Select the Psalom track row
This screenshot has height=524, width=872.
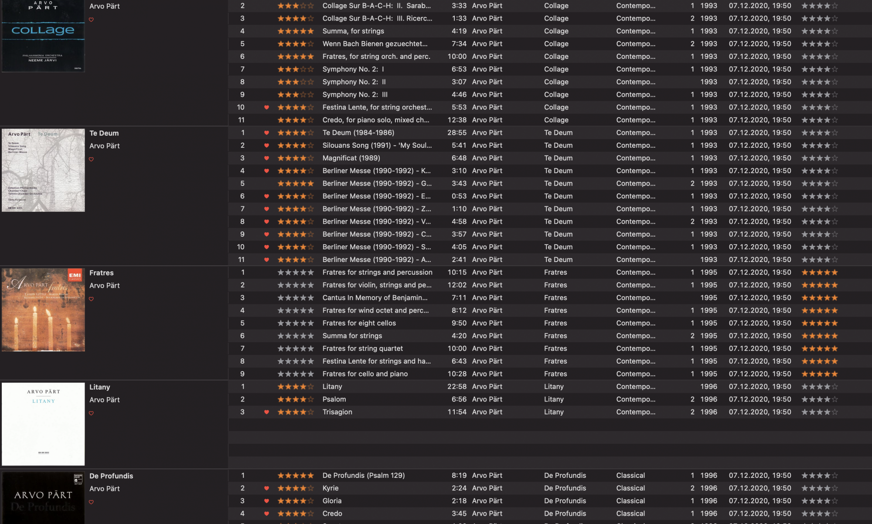(334, 399)
